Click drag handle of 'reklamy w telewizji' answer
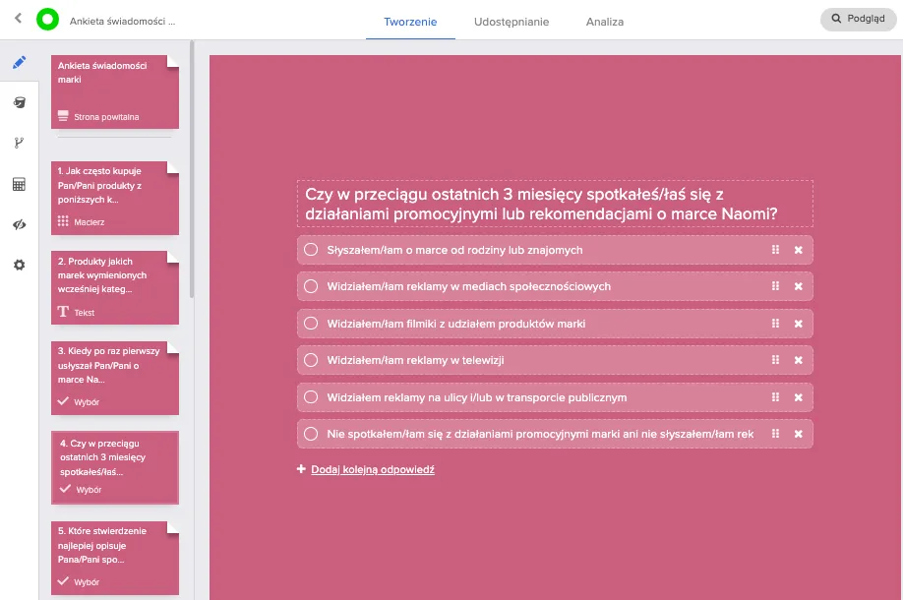Viewport: 903px width, 600px height. (775, 359)
